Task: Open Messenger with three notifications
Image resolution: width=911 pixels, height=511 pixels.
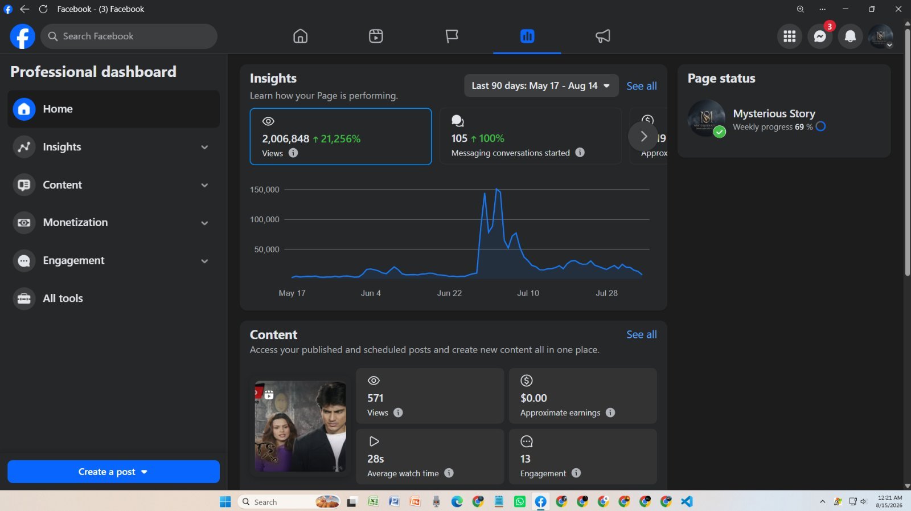Action: pyautogui.click(x=820, y=36)
